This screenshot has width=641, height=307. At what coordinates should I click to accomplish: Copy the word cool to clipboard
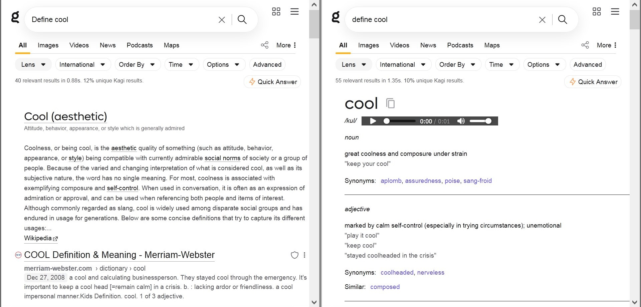(x=391, y=103)
